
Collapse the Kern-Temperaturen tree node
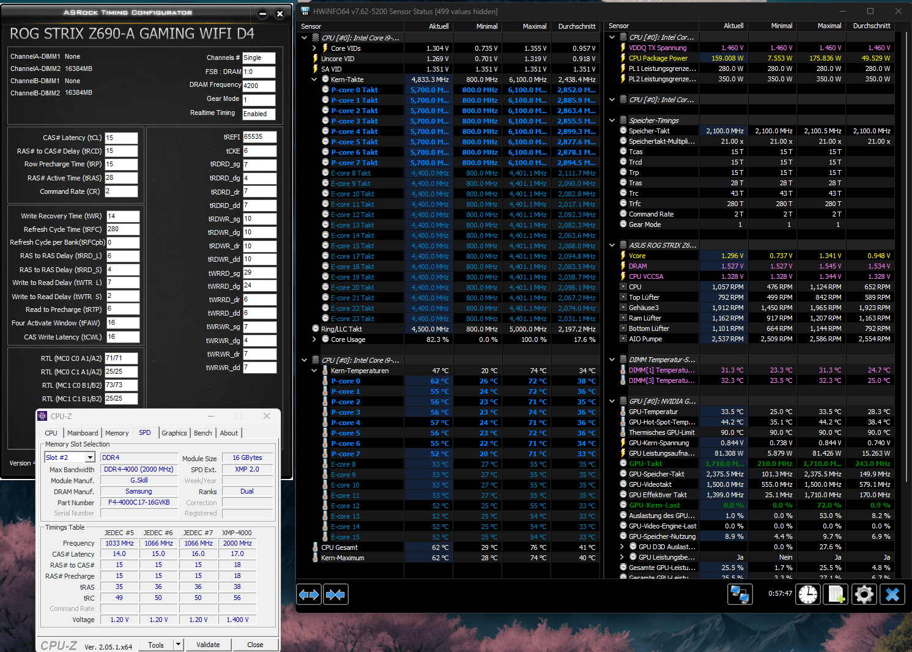pyautogui.click(x=314, y=370)
